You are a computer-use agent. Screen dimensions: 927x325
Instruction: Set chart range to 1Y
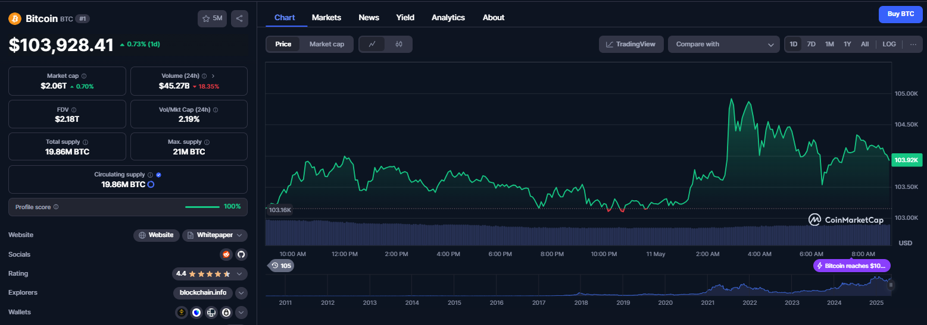(x=847, y=44)
